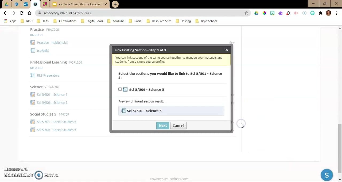
Task: Open Sci 5/501 - Science 5 course link
Action: click(x=52, y=94)
